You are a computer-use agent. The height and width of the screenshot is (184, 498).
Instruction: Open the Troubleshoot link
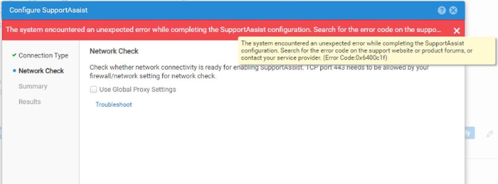coord(114,105)
